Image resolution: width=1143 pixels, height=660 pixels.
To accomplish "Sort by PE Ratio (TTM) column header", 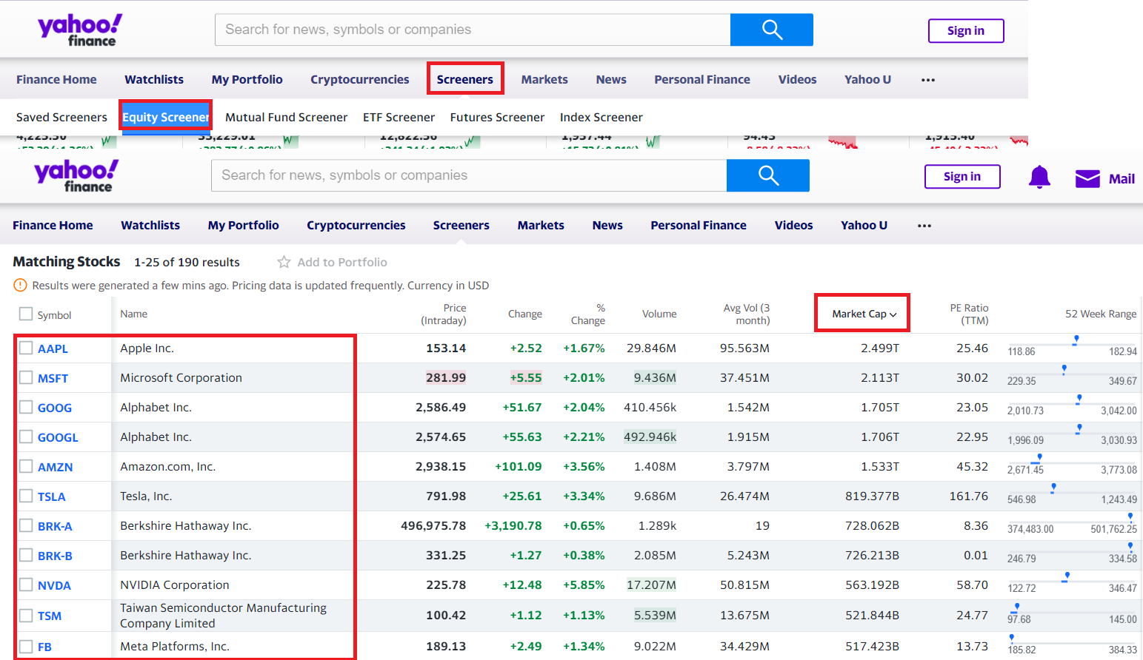I will click(969, 314).
